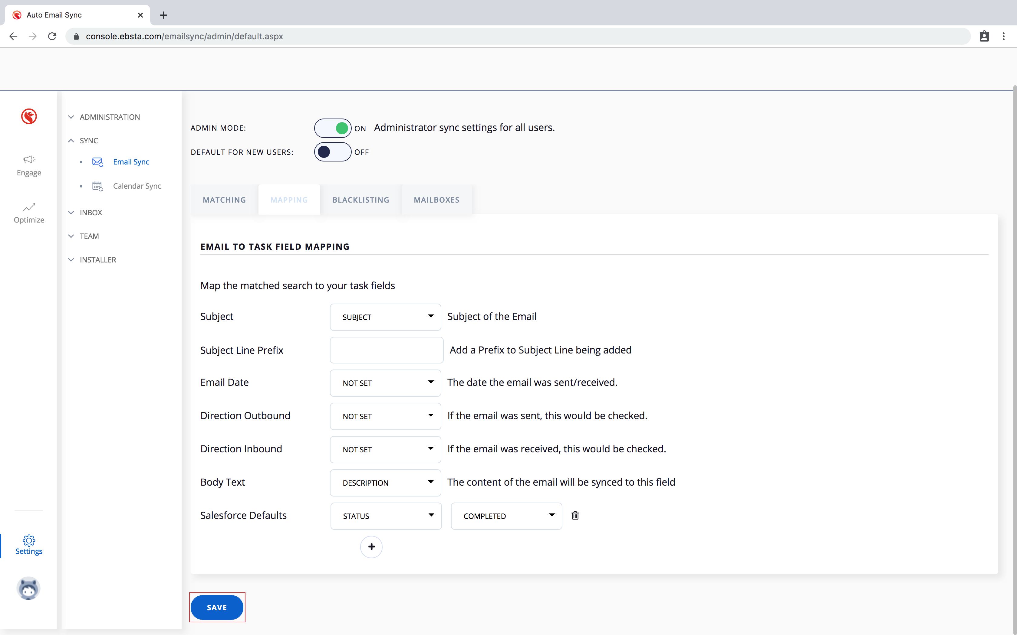Switch to the Blacklisting tab

360,200
